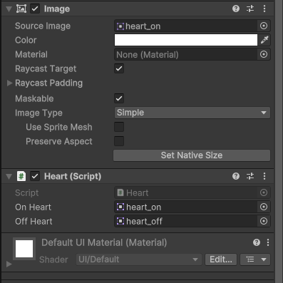The image size is (283, 283).
Task: Enable Use Sprite Mesh
Action: coord(119,127)
